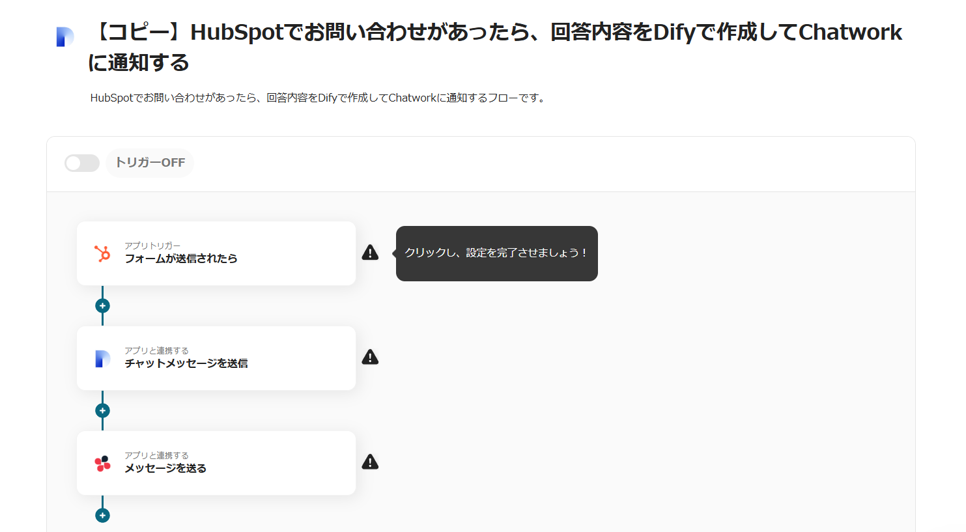The image size is (966, 532).
Task: Add a step below フォームが送信されたら
Action: 102,305
